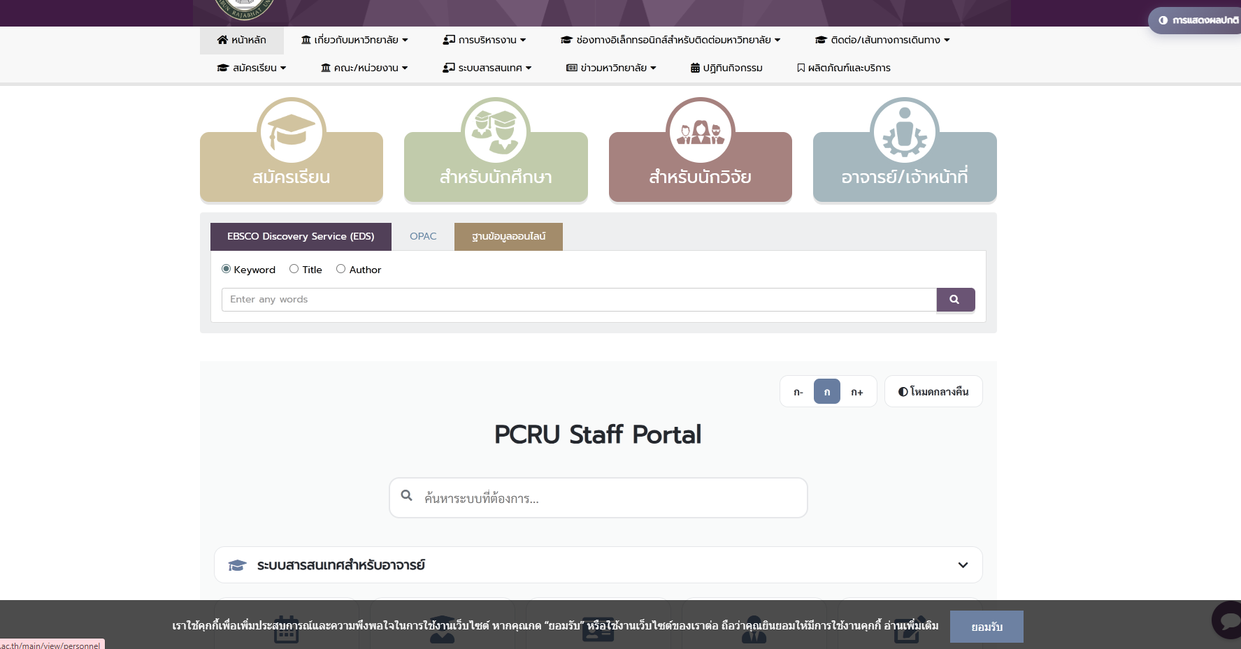Expand ระบบสารสนเทศสำหรับอาจารย์ section chevron
This screenshot has height=649, width=1241.
963,565
